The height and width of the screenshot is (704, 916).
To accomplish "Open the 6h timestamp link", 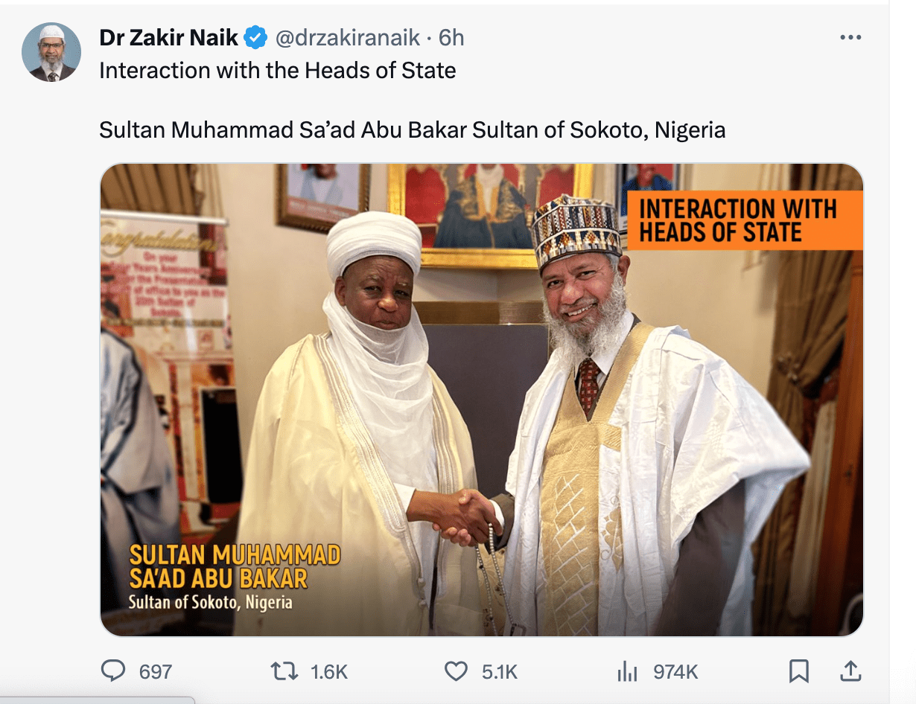I will (x=451, y=37).
